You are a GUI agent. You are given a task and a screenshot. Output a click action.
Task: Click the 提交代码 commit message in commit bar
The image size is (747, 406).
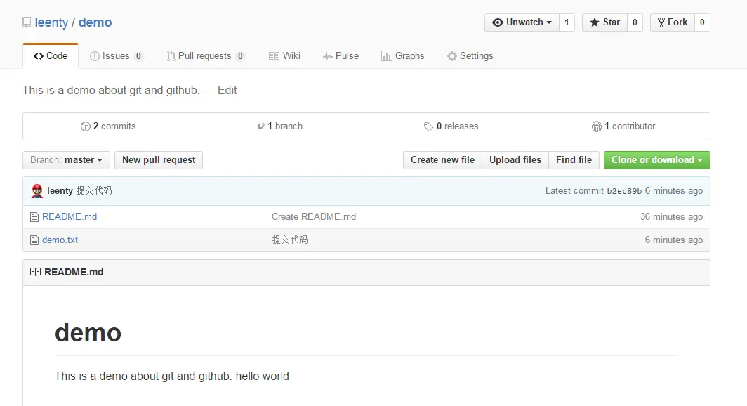[94, 190]
